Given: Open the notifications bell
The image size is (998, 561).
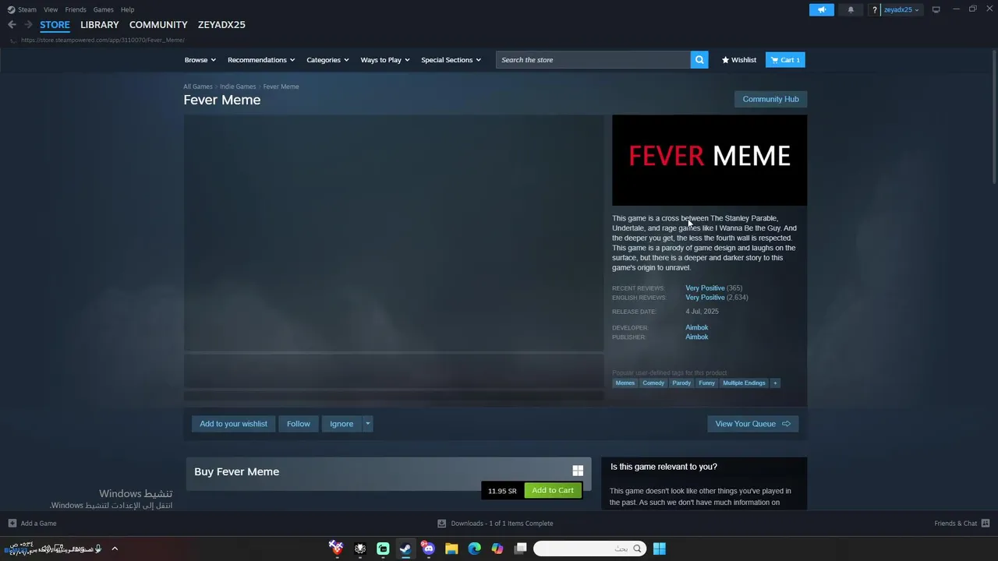Looking at the screenshot, I should tap(851, 9).
